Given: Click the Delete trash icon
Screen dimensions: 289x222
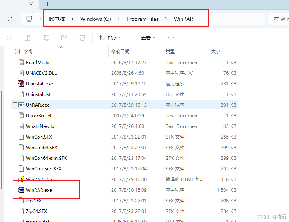Looking at the screenshot, I should [x=82, y=38].
